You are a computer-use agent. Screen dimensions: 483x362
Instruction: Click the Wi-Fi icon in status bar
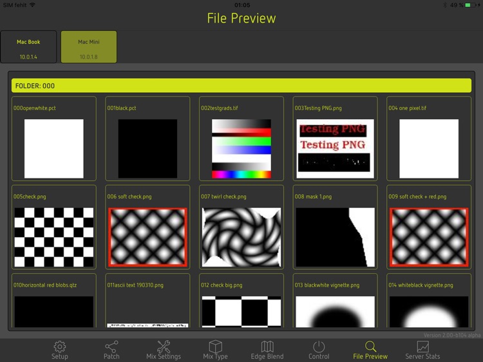point(32,5)
